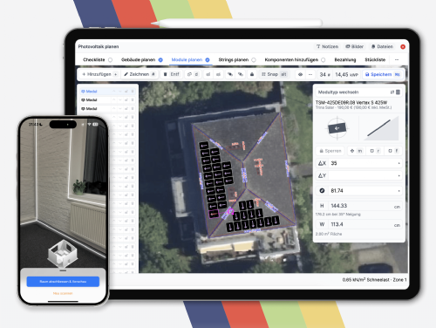The image size is (436, 328).
Task: Toggle the Snap option in toolbar
Action: pos(274,74)
